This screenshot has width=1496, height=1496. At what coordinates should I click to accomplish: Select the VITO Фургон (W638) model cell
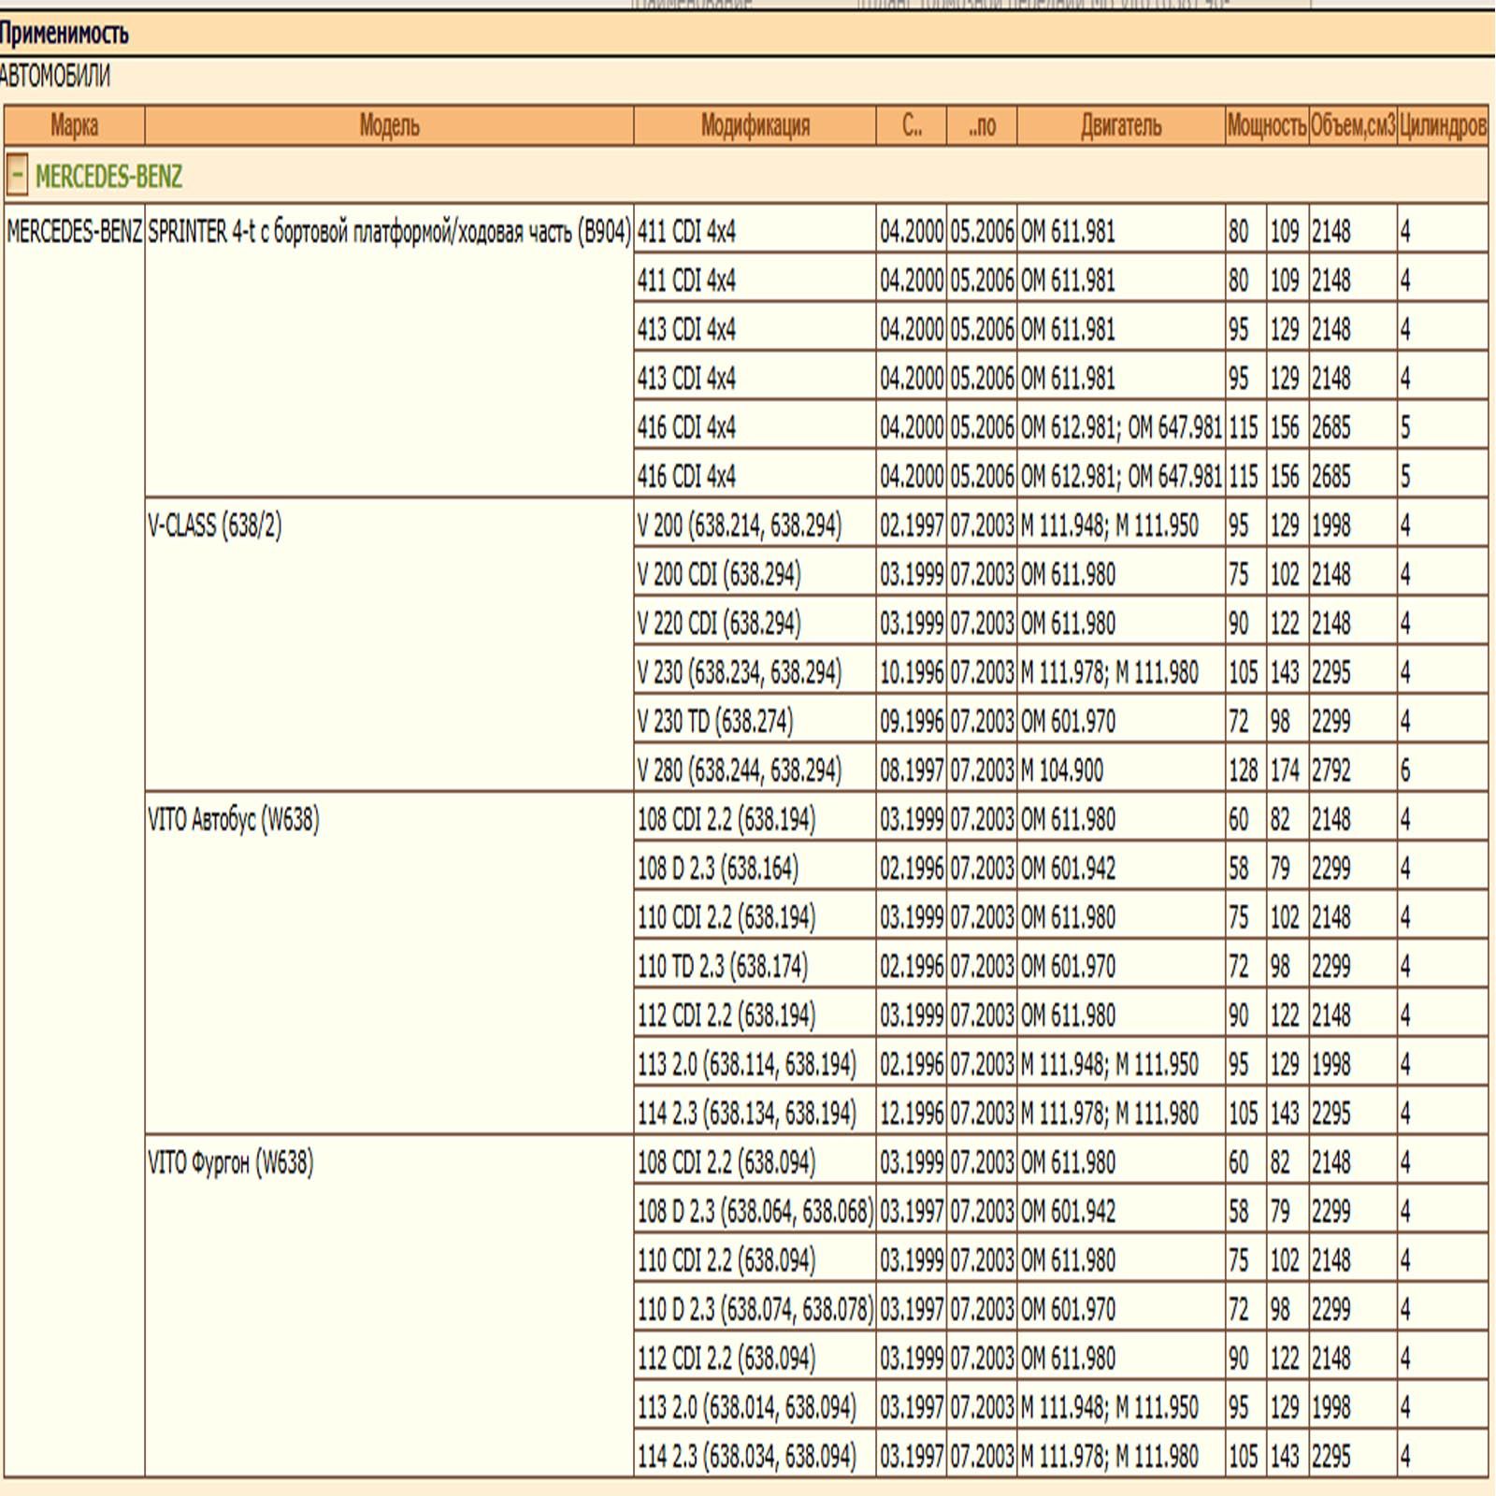point(231,1162)
